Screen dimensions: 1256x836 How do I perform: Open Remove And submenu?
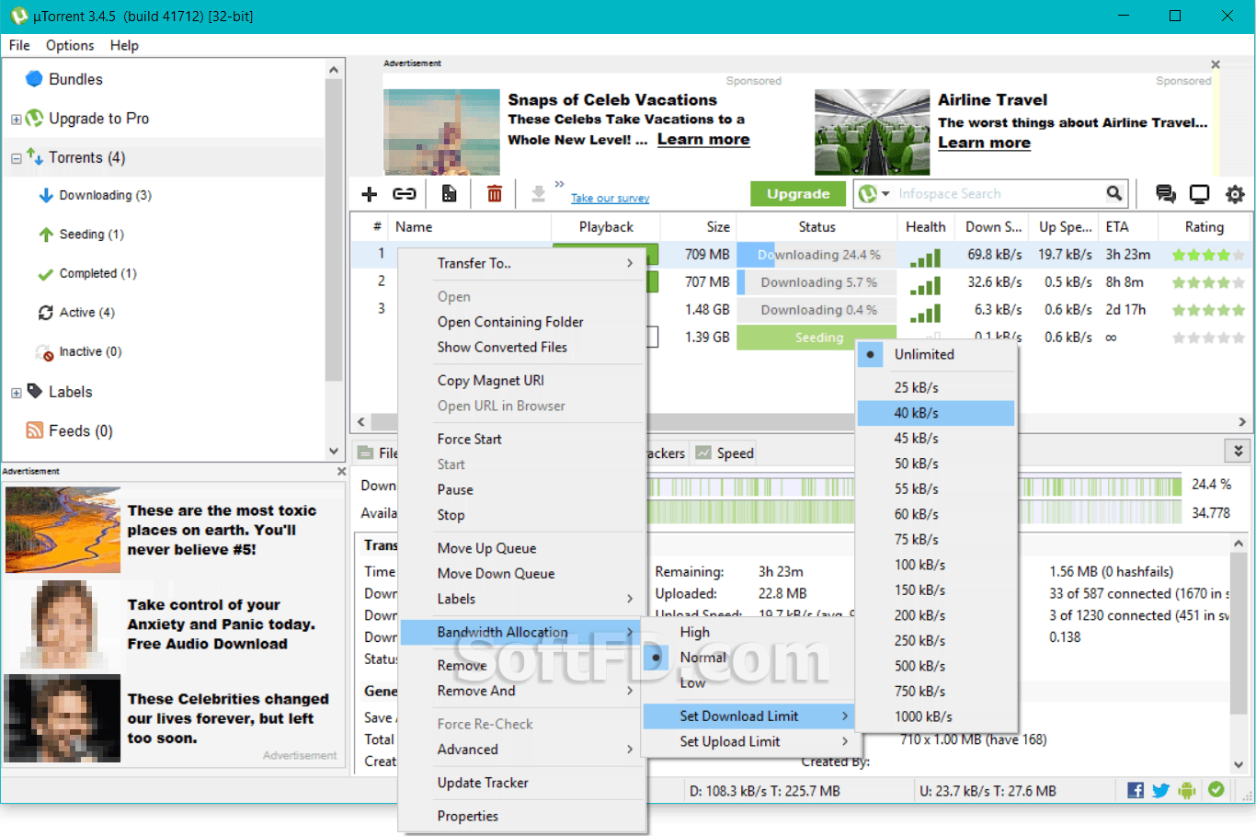[x=522, y=691]
